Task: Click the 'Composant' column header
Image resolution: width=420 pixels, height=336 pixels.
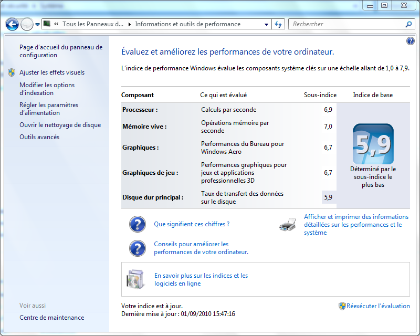Action: [138, 95]
